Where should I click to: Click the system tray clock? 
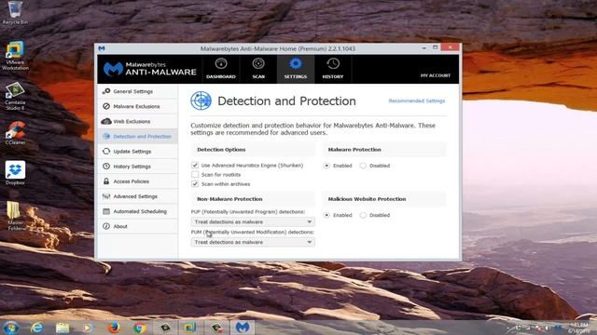coord(578,328)
